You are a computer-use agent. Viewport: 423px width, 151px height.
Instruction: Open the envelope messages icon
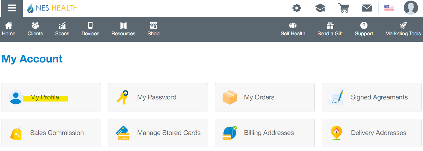tap(367, 8)
